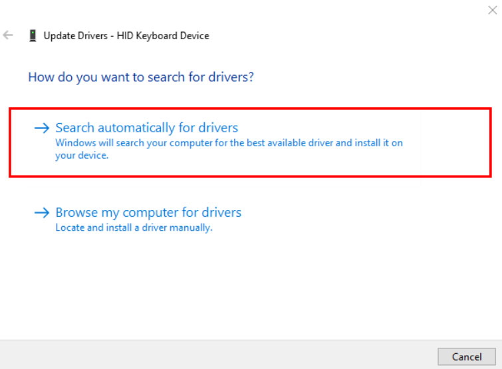Click 'Locate and install a driver manually' text
Viewport: 502px width, 369px height.
point(134,227)
